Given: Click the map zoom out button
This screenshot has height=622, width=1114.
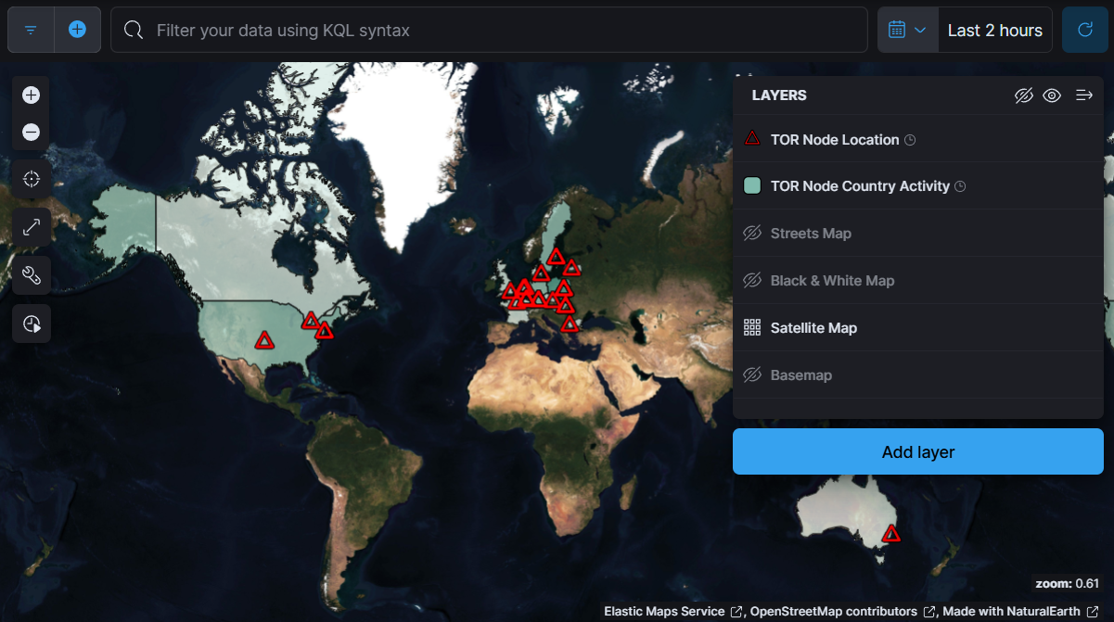Looking at the screenshot, I should tap(31, 133).
